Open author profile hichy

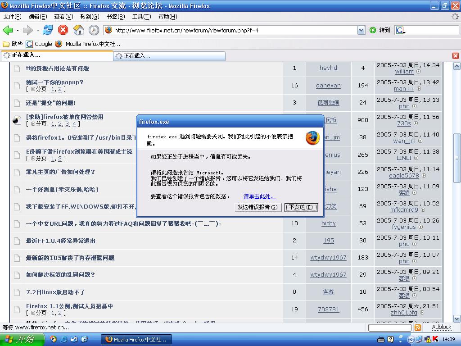pyautogui.click(x=328, y=223)
